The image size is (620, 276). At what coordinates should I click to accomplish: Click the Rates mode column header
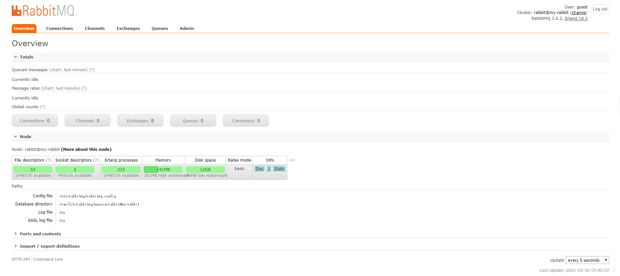coord(239,160)
